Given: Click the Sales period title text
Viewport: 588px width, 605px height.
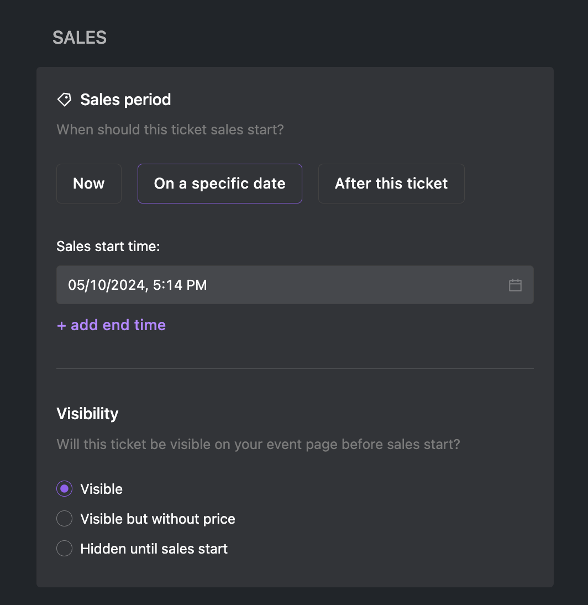Looking at the screenshot, I should (x=125, y=100).
